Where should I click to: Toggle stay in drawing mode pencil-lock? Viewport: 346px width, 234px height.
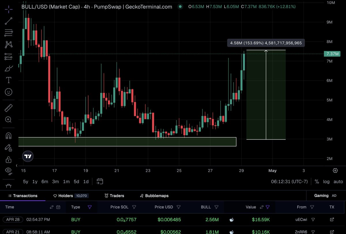click(9, 147)
